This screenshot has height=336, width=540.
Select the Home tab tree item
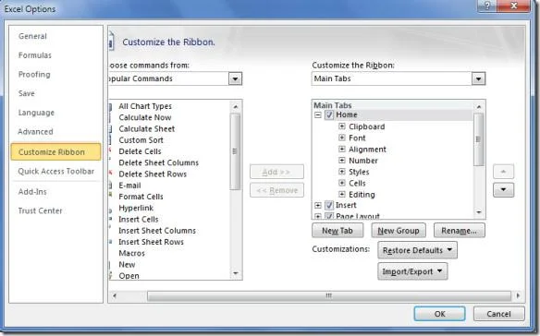tap(347, 114)
